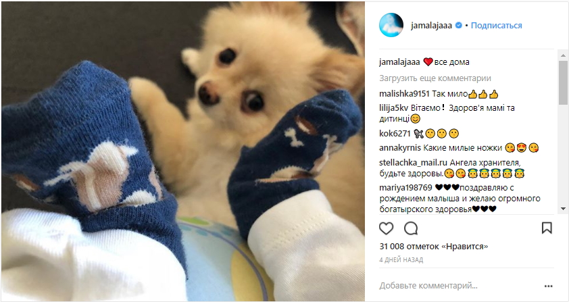Focus the Добавьте комментарий input field
The image size is (569, 302).
(459, 286)
